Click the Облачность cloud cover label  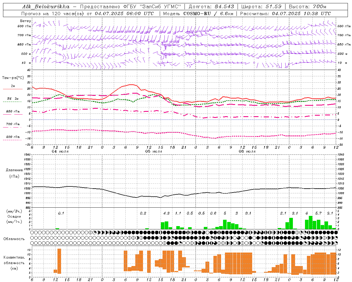(14, 239)
